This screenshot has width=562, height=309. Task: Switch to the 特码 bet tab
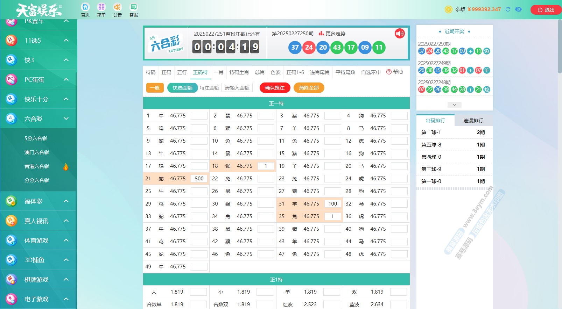(x=150, y=72)
